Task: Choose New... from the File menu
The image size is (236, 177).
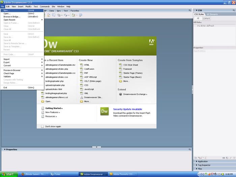Action: 22,10
